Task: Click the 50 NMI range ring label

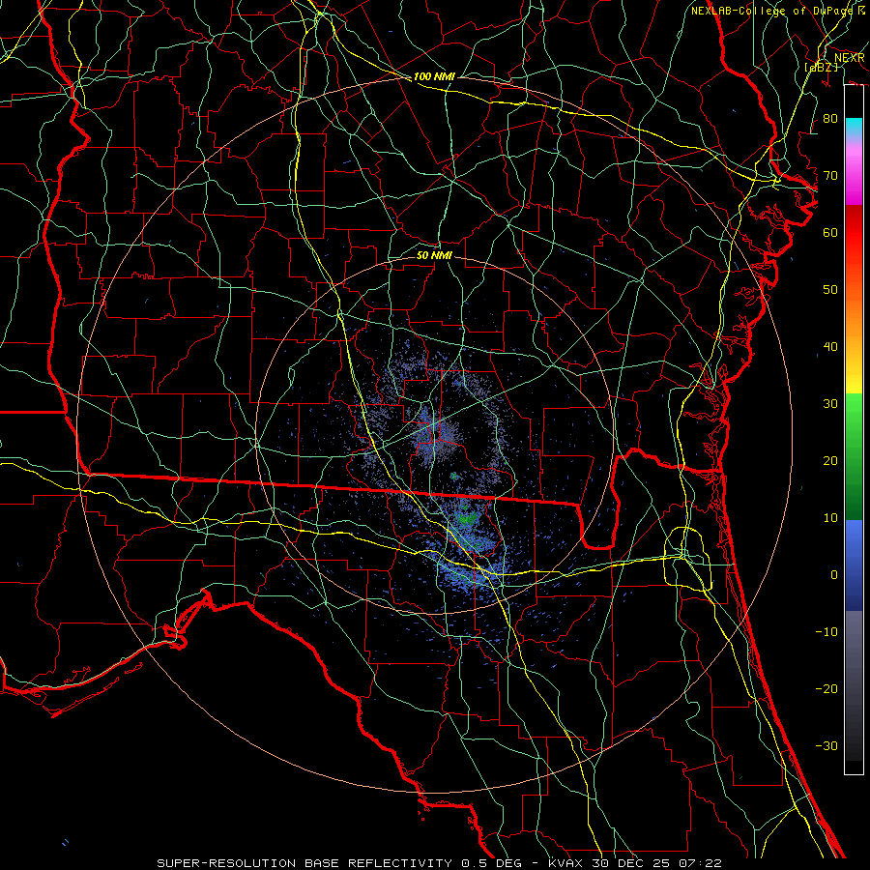Action: [x=434, y=255]
